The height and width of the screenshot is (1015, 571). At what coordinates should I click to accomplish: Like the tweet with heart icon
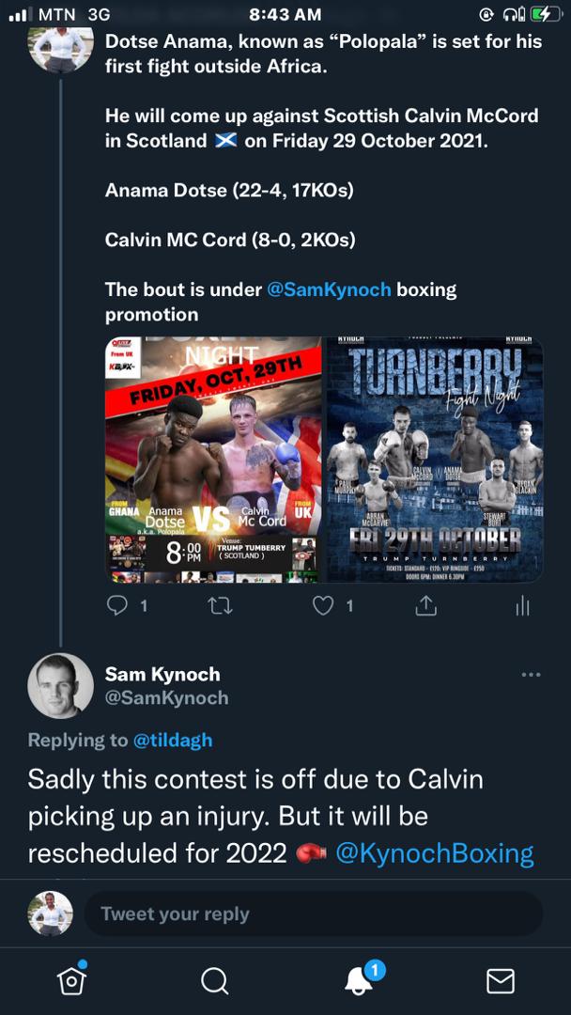click(323, 606)
